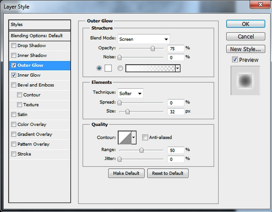Enable the Satin checkbox
272x212 pixels.
(14, 115)
